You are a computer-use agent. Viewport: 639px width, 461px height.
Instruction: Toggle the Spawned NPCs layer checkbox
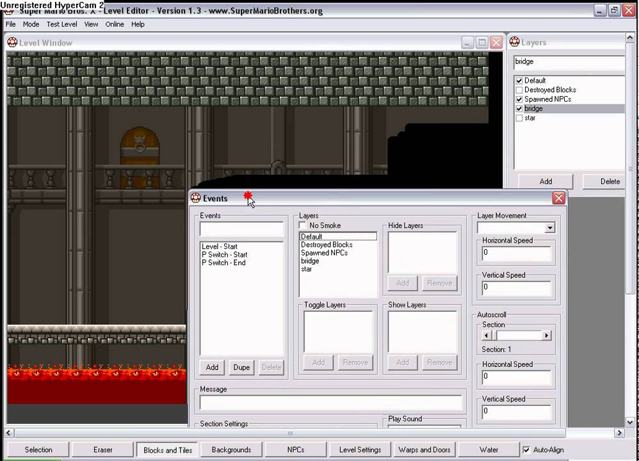pyautogui.click(x=519, y=99)
